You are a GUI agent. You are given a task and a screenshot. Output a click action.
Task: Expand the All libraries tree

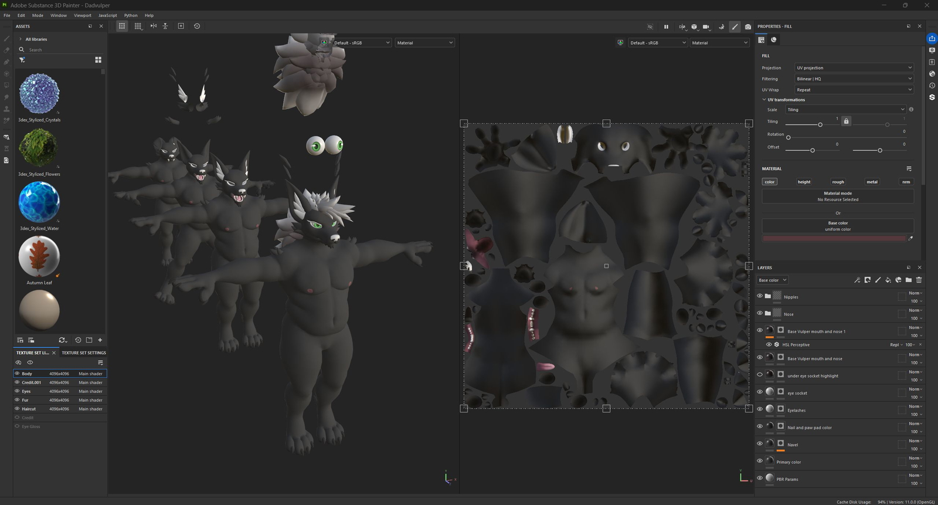pos(21,39)
